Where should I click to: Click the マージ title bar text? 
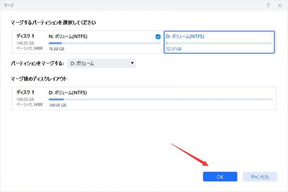point(10,5)
